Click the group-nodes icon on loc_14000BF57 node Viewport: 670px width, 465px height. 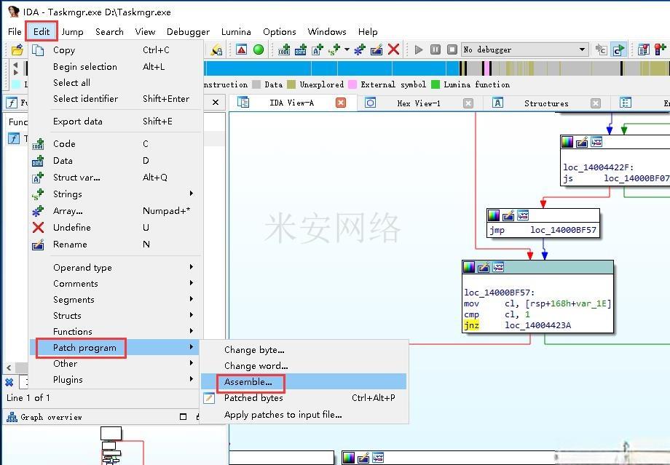(498, 267)
